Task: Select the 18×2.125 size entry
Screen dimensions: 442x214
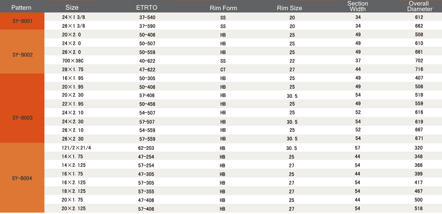Action: tap(74, 191)
